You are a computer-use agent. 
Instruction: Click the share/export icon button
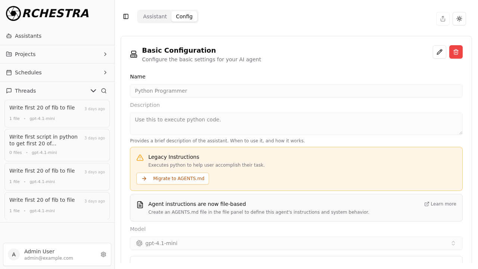point(443,19)
